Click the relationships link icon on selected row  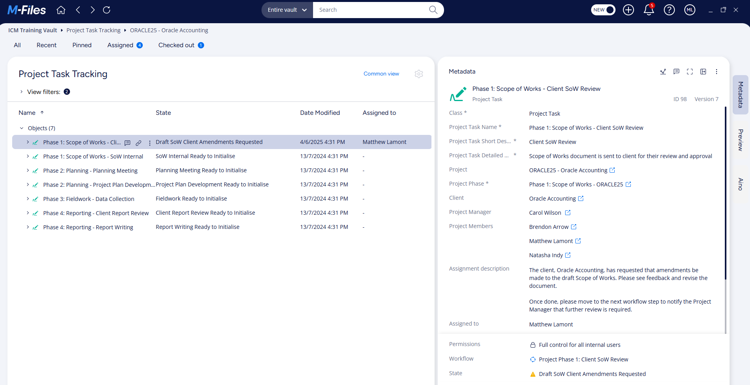pyautogui.click(x=138, y=143)
